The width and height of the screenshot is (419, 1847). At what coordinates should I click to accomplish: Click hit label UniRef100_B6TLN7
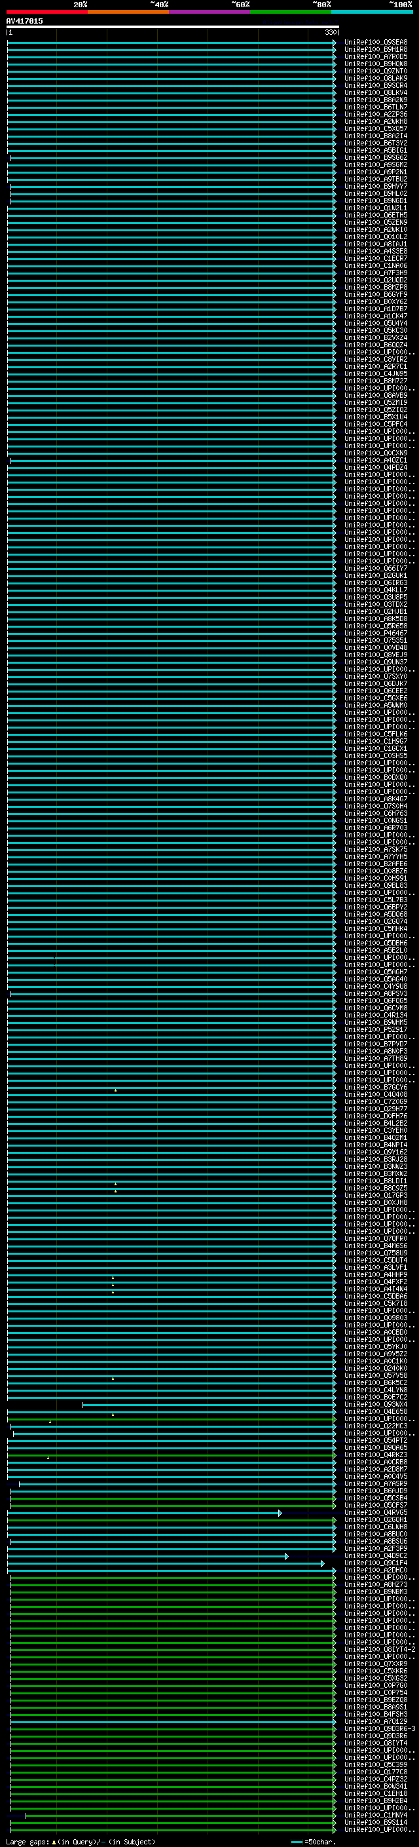tap(375, 107)
